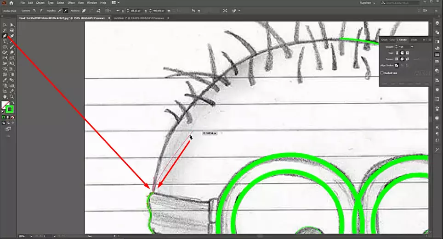Set paint to None in toolbar

click(13, 117)
